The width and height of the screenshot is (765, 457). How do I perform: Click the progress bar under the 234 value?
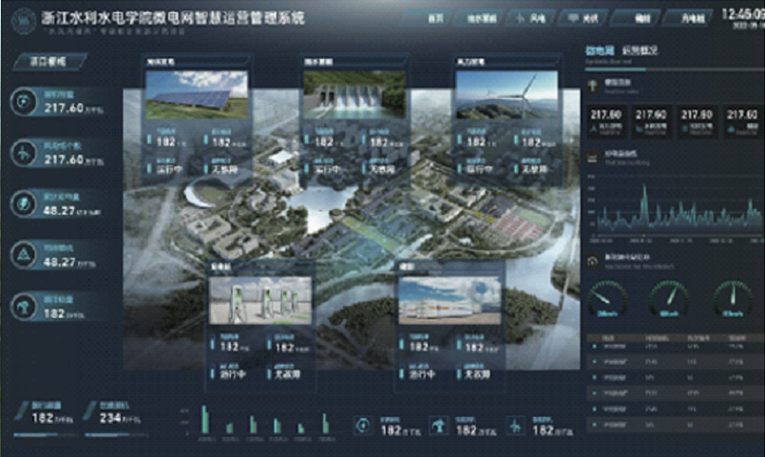click(x=116, y=434)
